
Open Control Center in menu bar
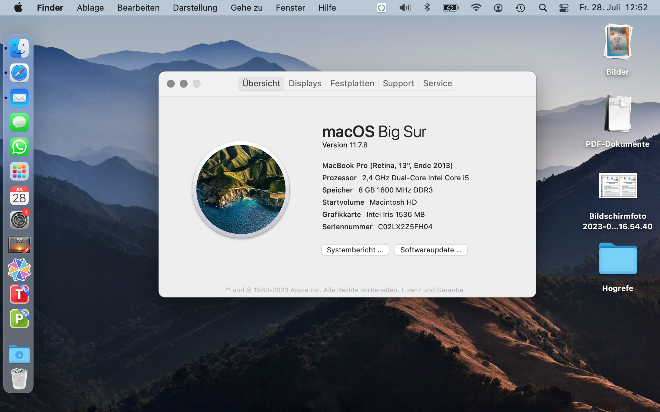pos(564,8)
